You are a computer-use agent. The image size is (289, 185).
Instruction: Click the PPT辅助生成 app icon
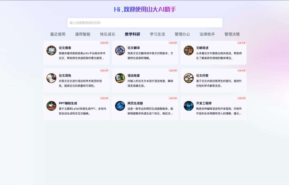click(x=51, y=106)
